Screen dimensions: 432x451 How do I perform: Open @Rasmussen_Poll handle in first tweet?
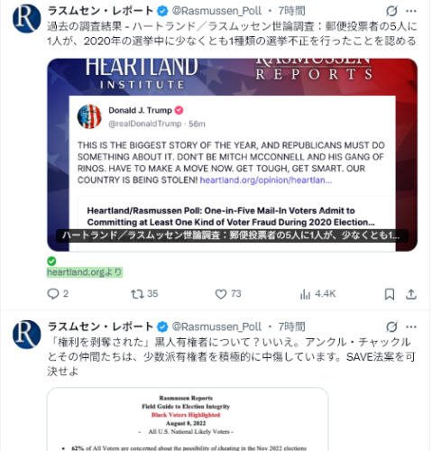tap(216, 11)
